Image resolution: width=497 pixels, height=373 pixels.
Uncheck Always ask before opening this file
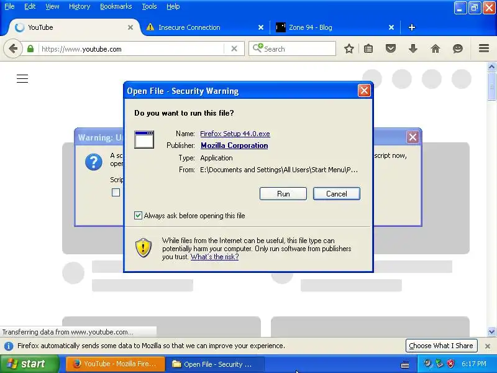point(138,216)
